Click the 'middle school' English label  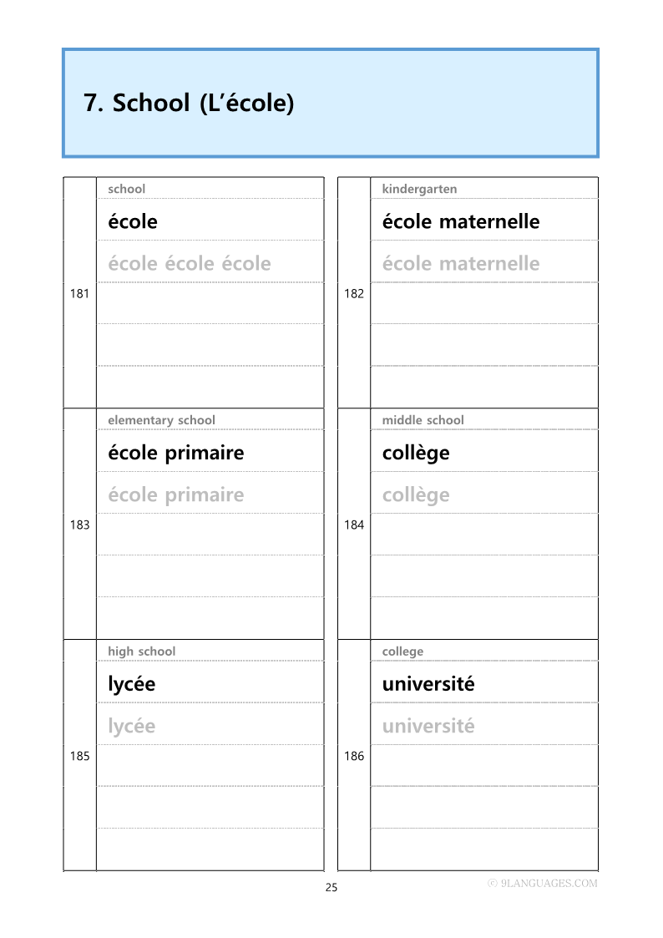(x=423, y=420)
